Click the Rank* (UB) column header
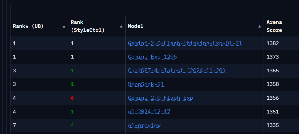Screen dimensions: 299x134 tap(28, 26)
